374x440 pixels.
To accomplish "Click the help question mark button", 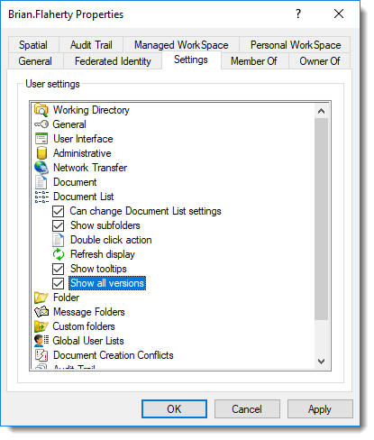I will 298,14.
